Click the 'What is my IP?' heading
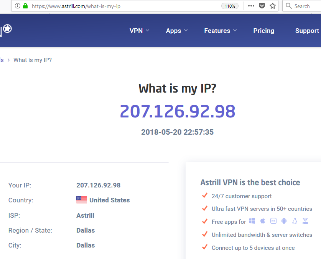Viewport: 321px width, 259px height. click(x=178, y=88)
